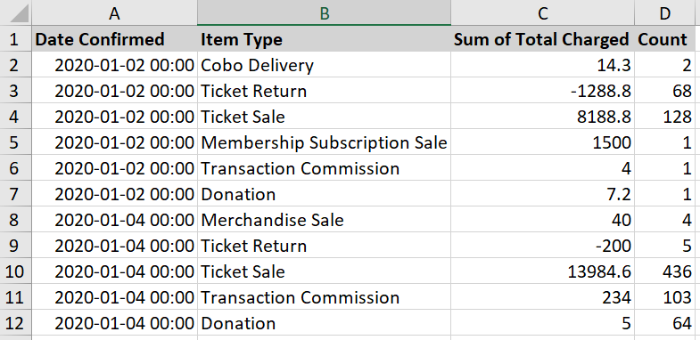Select the Cobo Delivery cell
The image size is (700, 340).
324,65
